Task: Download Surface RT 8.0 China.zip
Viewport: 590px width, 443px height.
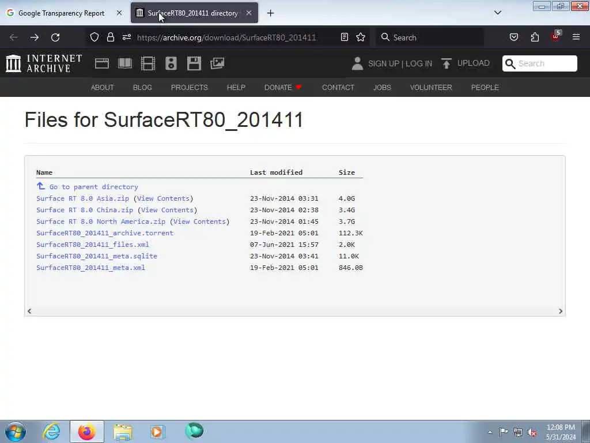Action: [85, 210]
